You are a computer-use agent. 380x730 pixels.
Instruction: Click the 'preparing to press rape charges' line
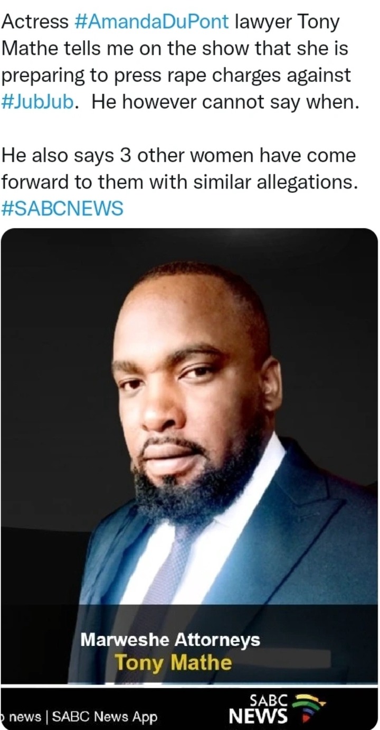coord(176,75)
